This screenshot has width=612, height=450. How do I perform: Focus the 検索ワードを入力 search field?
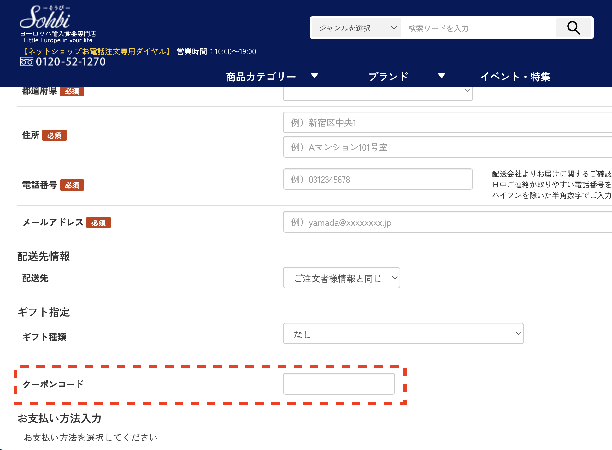[x=478, y=28]
